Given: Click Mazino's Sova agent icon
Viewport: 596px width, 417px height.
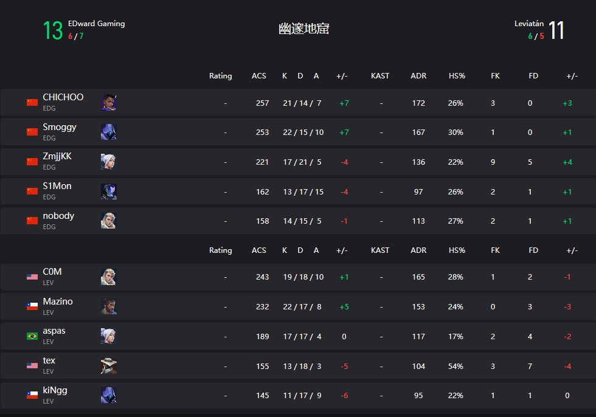Looking at the screenshot, I should (x=109, y=306).
